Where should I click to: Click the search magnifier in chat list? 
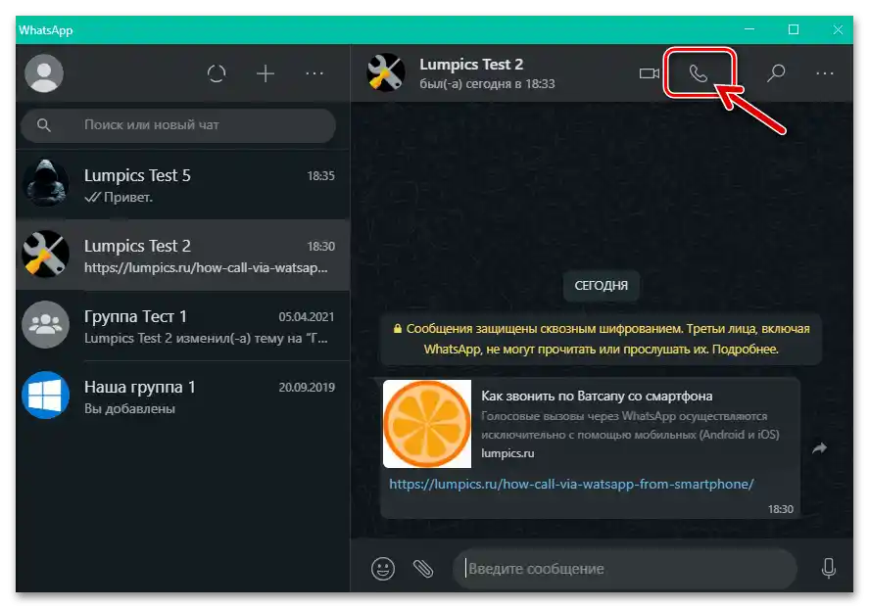44,125
